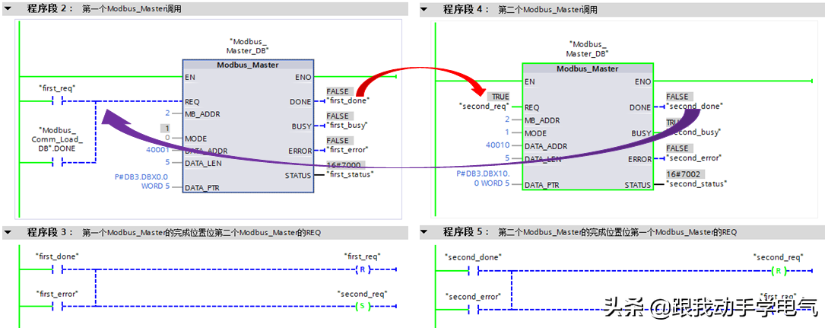Click 程序段 4 title 第二个Modbus_Master调用

[549, 9]
